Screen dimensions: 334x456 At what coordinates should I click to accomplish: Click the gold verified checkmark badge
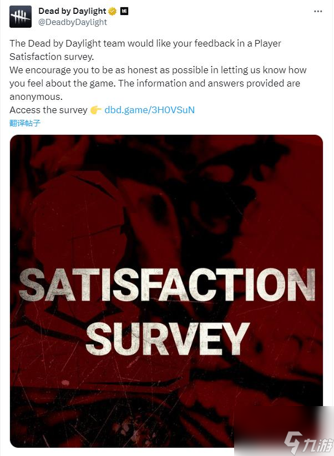pos(113,11)
